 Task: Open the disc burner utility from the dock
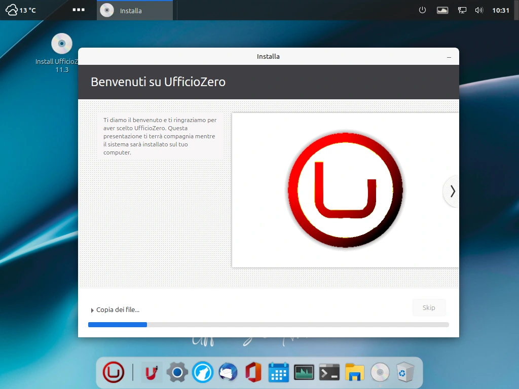click(379, 372)
